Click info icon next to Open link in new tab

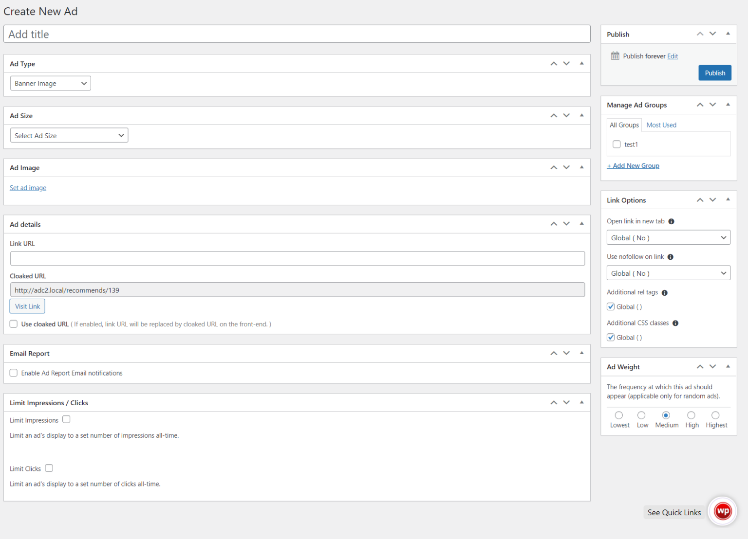(x=672, y=221)
